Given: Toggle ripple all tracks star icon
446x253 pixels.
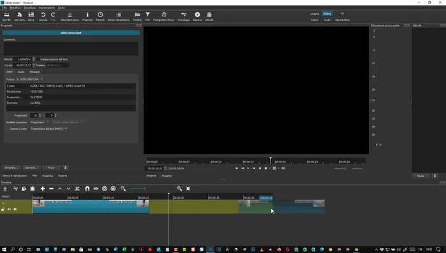Looking at the screenshot, I should click(x=113, y=189).
